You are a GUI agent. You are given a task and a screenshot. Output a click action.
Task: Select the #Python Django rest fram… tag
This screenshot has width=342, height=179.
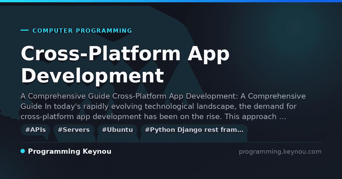pos(194,130)
